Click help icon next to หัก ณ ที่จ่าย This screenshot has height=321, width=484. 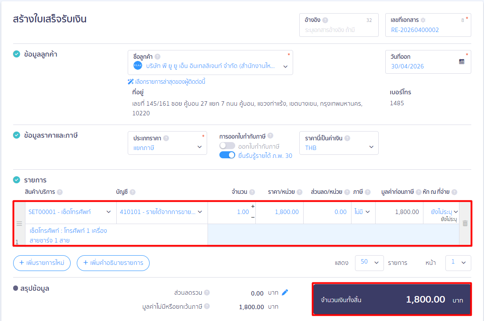pyautogui.click(x=454, y=192)
